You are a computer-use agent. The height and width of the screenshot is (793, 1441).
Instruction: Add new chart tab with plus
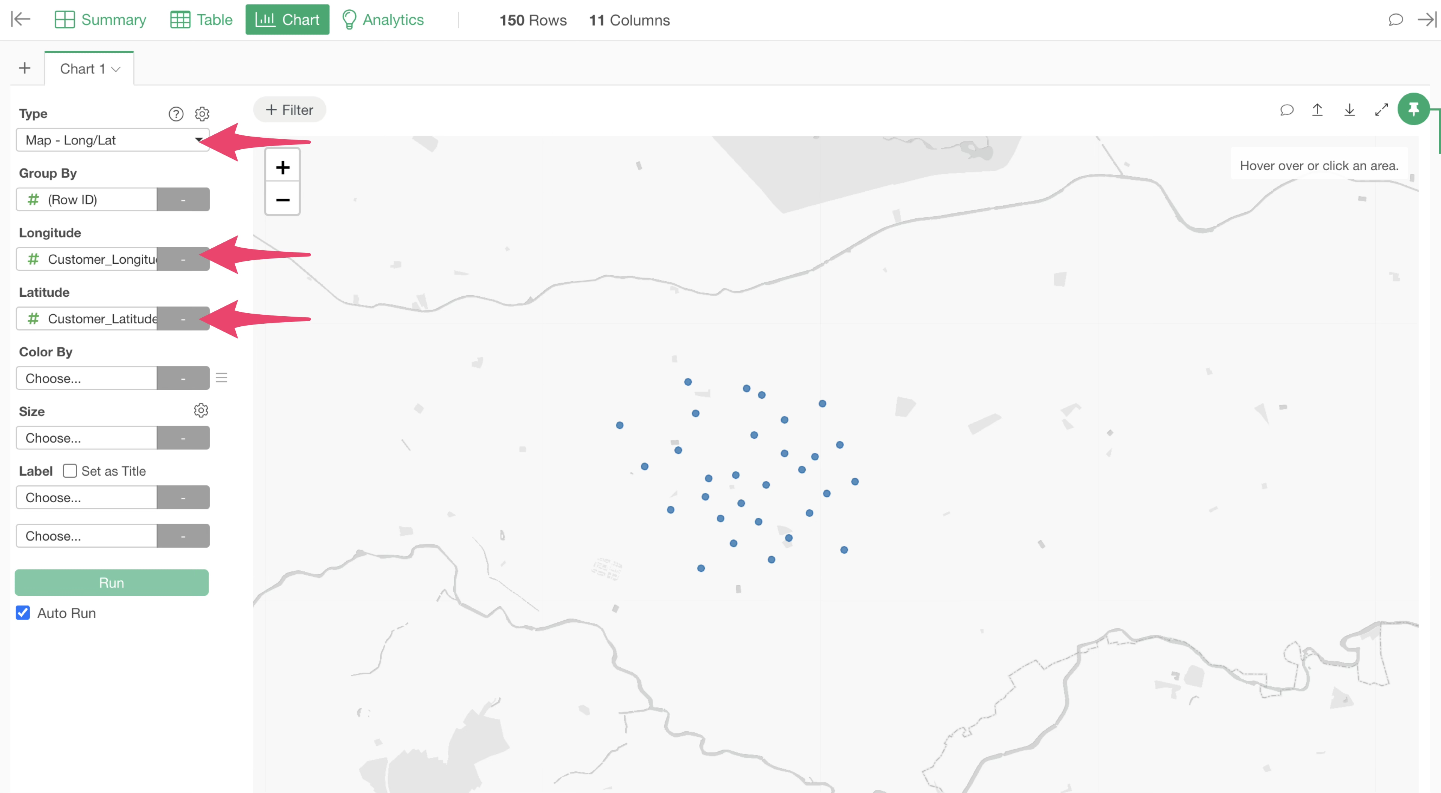coord(25,68)
